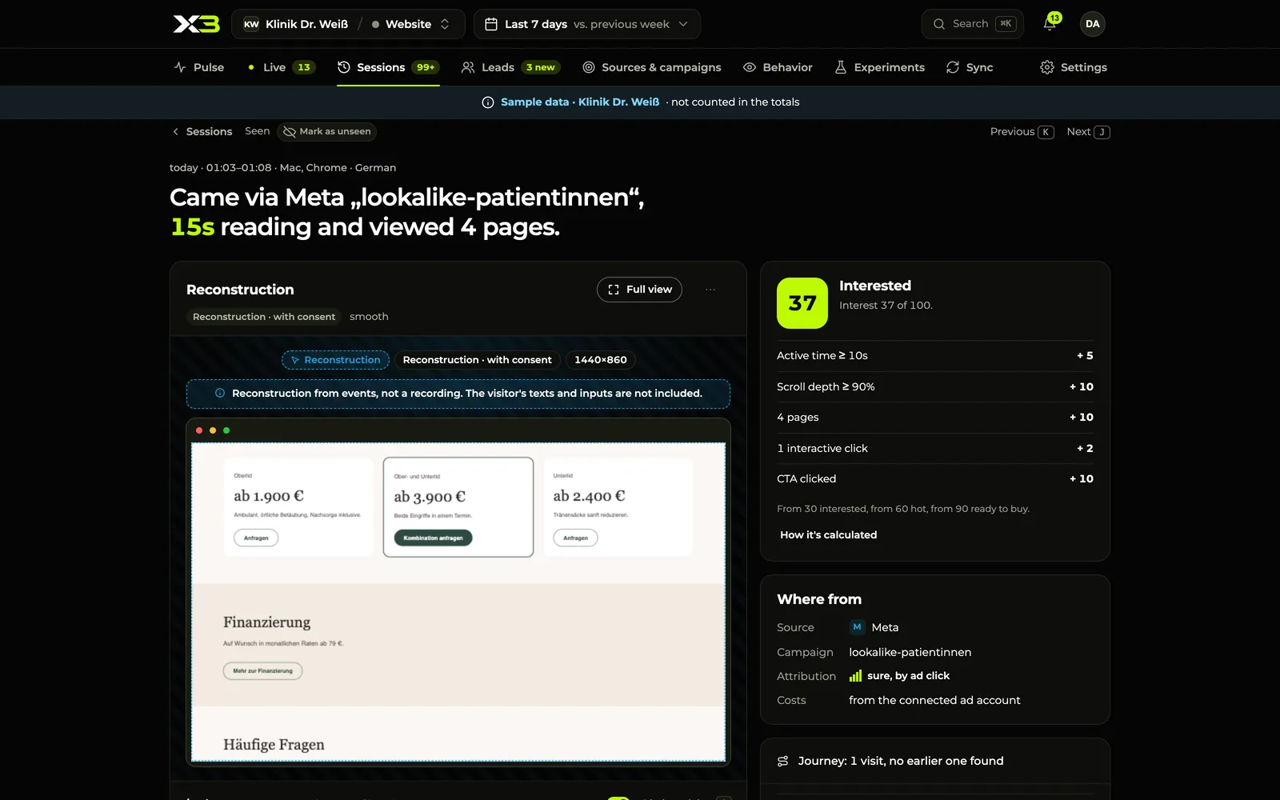Select the blue Reconstruction mode pill
The image size is (1280, 800).
click(335, 360)
